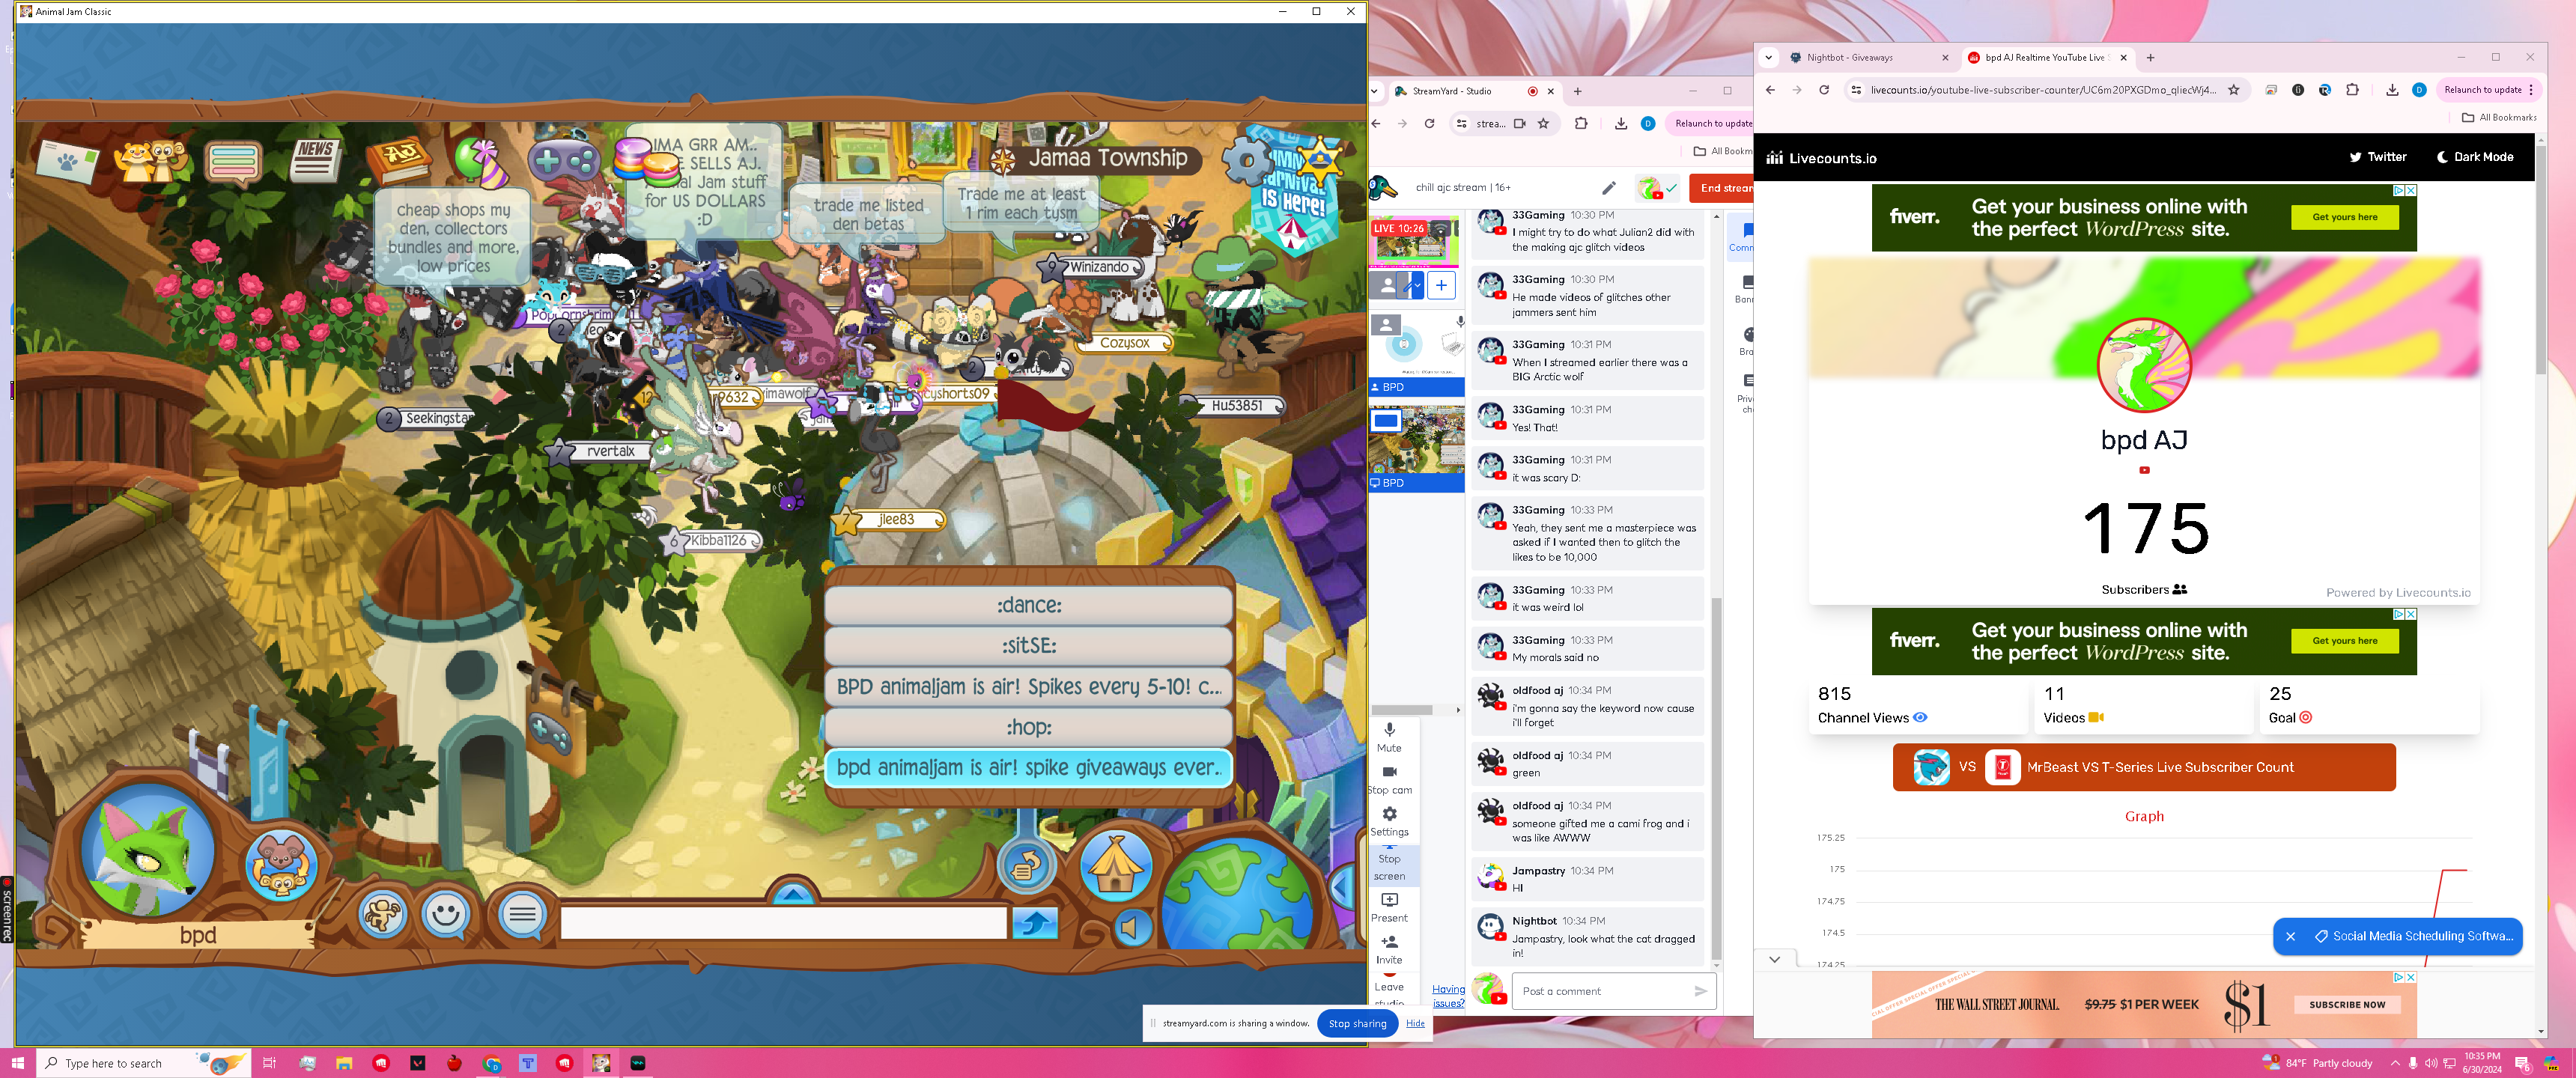Open All Bookmarks folder in Livecounts browser
The height and width of the screenshot is (1078, 2576).
(x=2499, y=117)
